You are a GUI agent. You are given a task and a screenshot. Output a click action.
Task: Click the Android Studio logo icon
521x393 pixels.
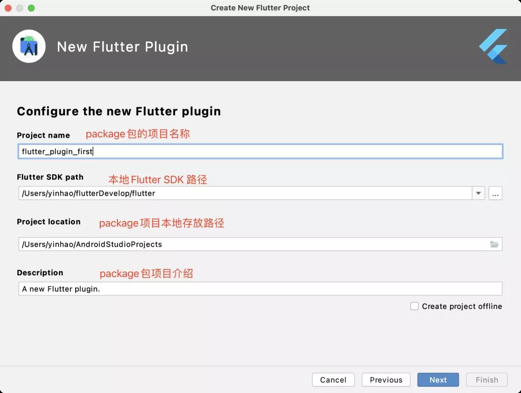tap(29, 46)
